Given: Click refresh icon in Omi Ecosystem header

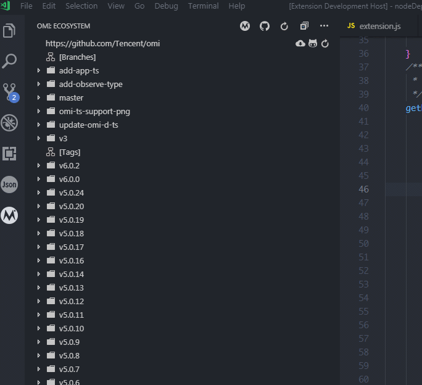Looking at the screenshot, I should tap(284, 27).
